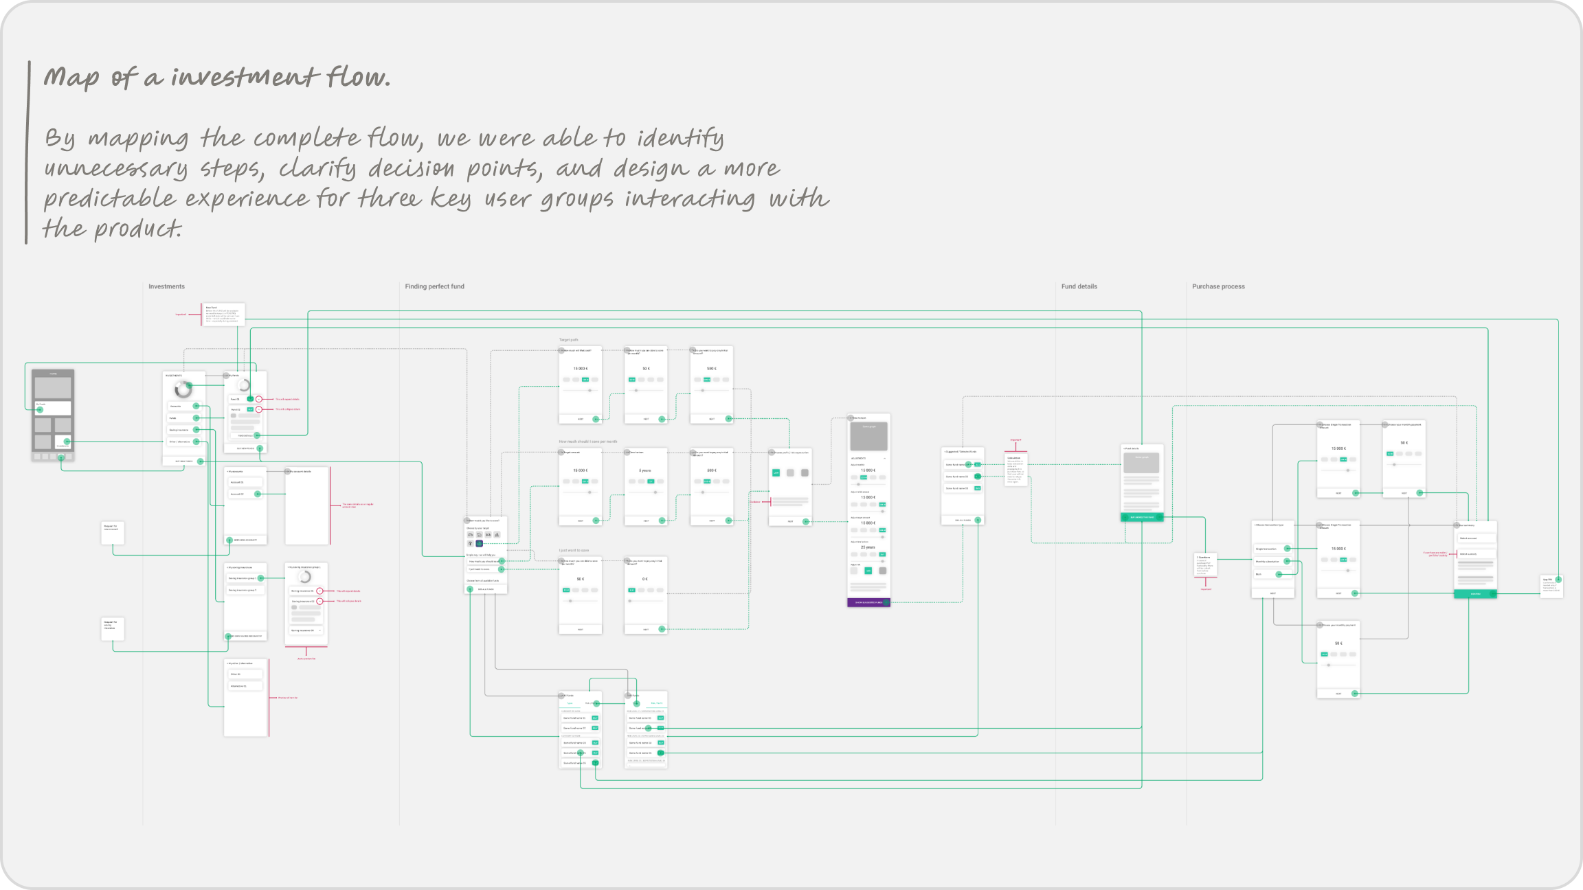Screen dimensions: 1583x890
Task: Collapse Fund 02 details via its chevron
Action: [x=258, y=409]
